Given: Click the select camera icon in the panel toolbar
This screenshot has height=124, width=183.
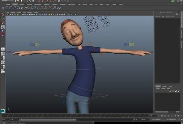Looking at the screenshot, I should (8, 14).
